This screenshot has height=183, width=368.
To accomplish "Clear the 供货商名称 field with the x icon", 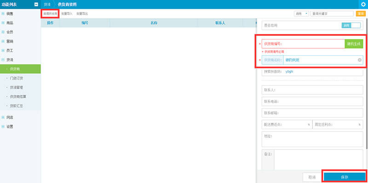I will 360,60.
